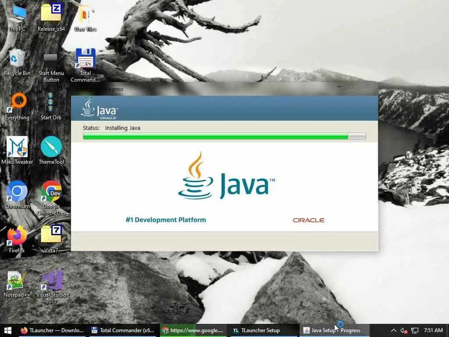Click the Oracle logo in installer

point(308,220)
